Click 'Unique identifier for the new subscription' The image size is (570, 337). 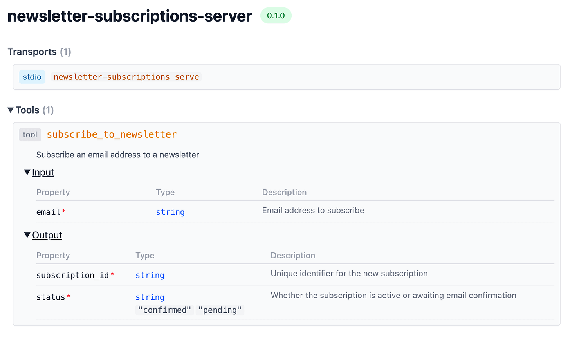[x=349, y=274]
